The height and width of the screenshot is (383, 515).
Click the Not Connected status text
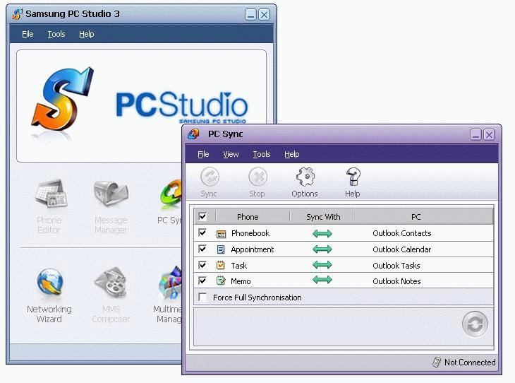pos(470,363)
